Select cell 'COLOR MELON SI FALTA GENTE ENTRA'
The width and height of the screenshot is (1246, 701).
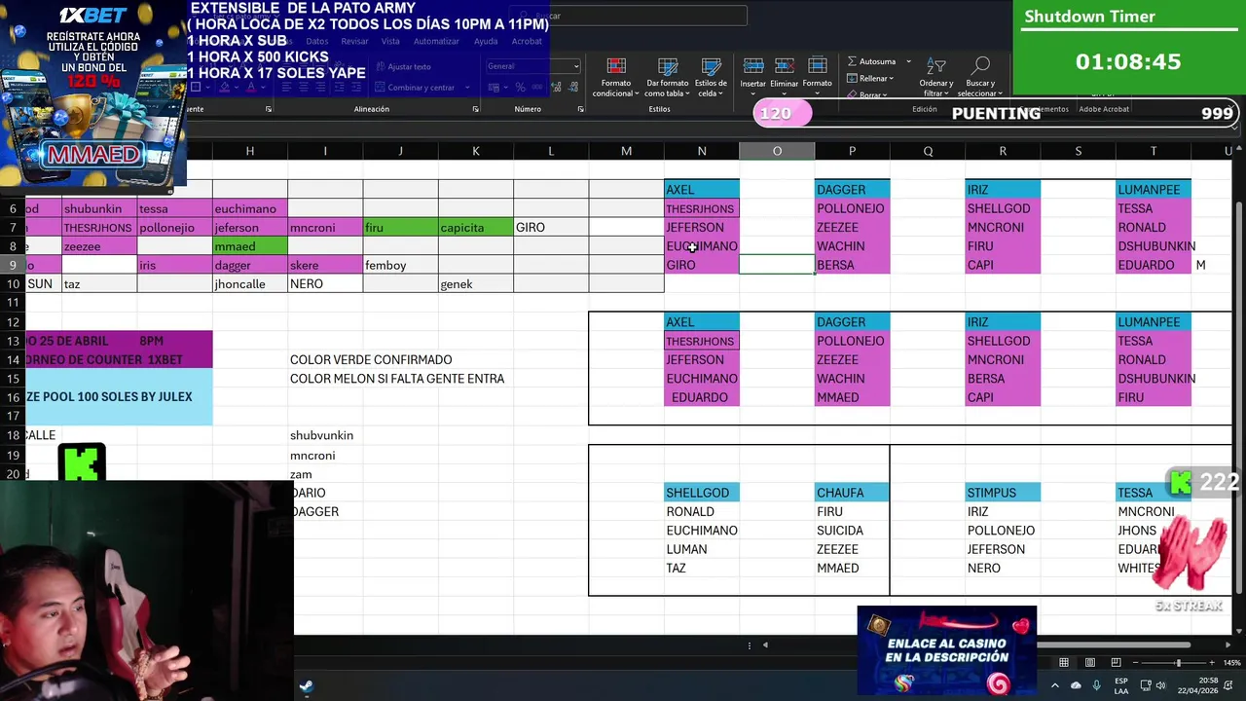(x=397, y=379)
